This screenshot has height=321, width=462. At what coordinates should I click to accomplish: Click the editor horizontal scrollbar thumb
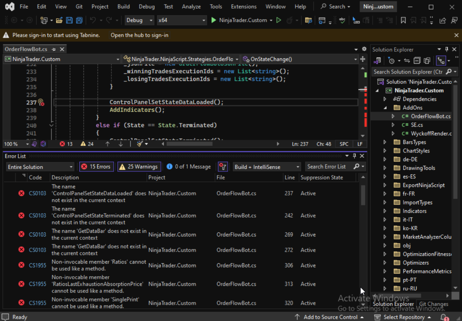point(189,144)
